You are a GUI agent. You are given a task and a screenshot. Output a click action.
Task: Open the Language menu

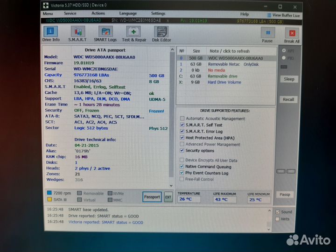[x=128, y=14]
